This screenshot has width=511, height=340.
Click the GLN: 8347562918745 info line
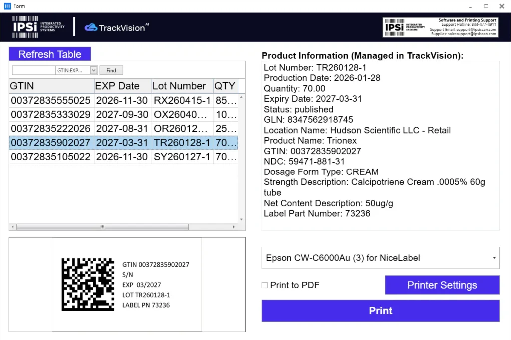pos(308,120)
